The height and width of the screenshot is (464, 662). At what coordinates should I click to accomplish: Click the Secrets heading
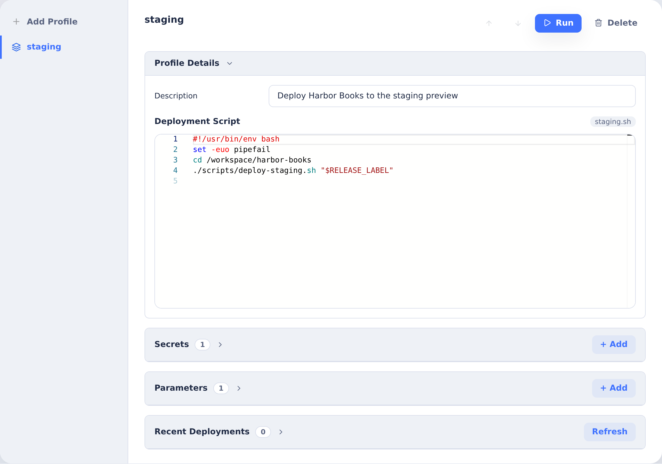172,344
